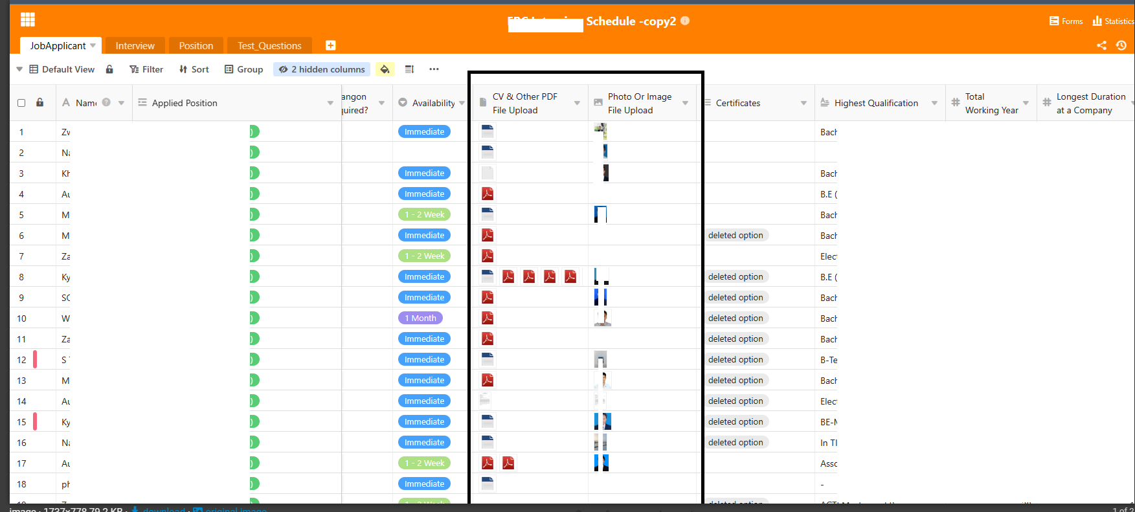Tick the select-all rows checkbox
Screen dimensions: 1135x512
[x=21, y=103]
